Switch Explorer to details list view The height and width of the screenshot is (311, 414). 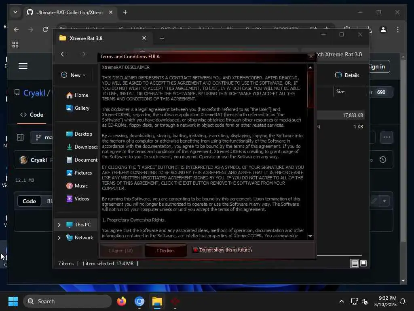pyautogui.click(x=355, y=263)
